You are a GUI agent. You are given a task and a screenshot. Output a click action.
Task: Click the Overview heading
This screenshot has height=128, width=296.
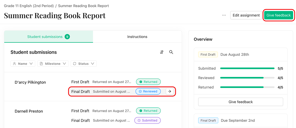pyautogui.click(x=203, y=39)
